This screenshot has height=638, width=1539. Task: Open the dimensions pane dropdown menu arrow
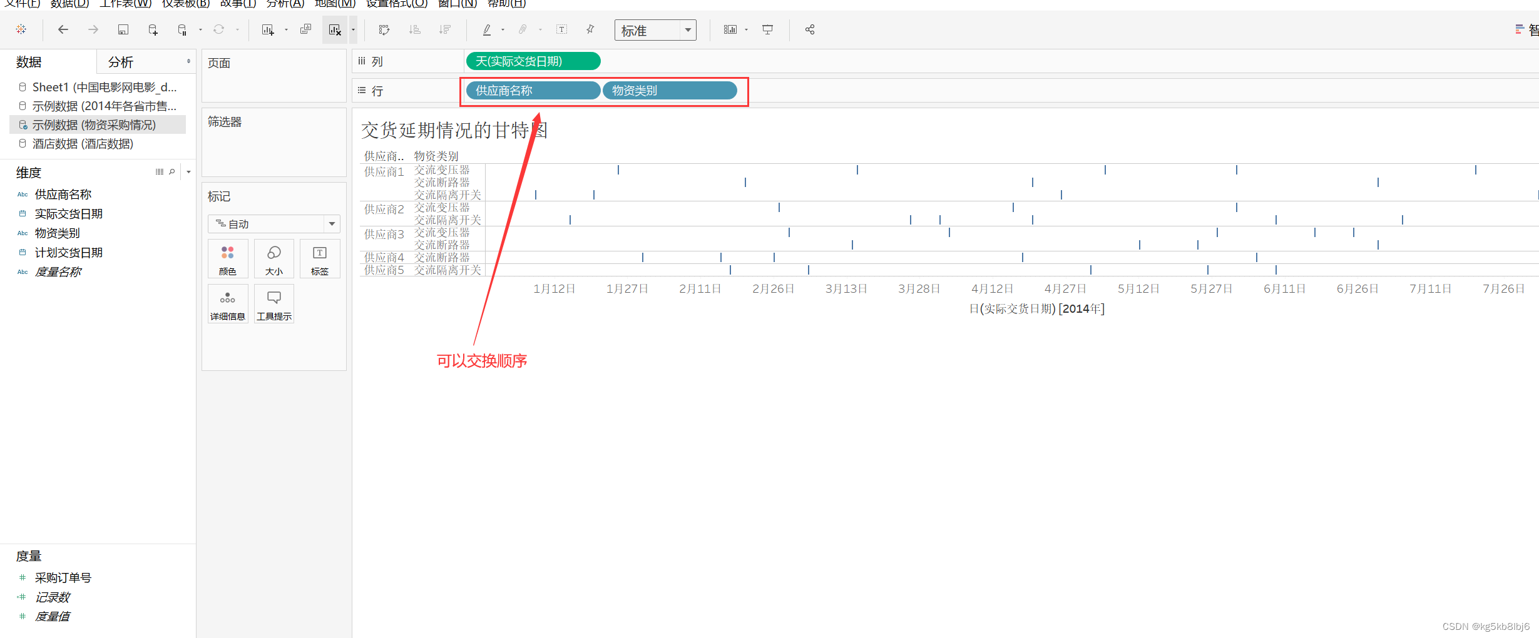188,171
